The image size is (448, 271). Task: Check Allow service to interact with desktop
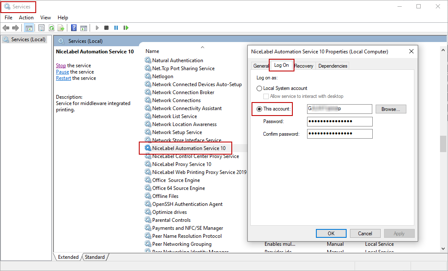pyautogui.click(x=266, y=97)
